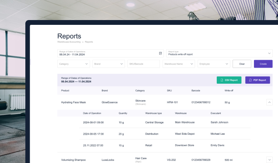Open the Warehouse Name dropdown
This screenshot has width=278, height=163.
pos(179,64)
